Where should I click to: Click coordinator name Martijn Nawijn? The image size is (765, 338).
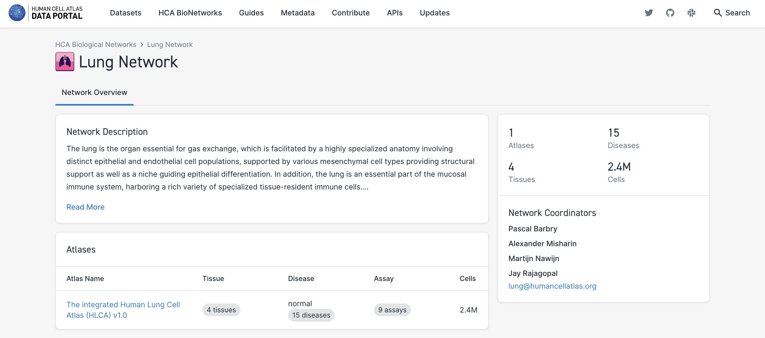point(534,258)
